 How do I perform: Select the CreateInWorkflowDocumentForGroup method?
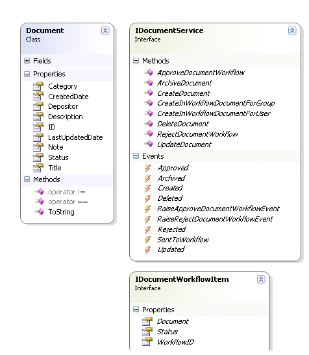pos(216,103)
